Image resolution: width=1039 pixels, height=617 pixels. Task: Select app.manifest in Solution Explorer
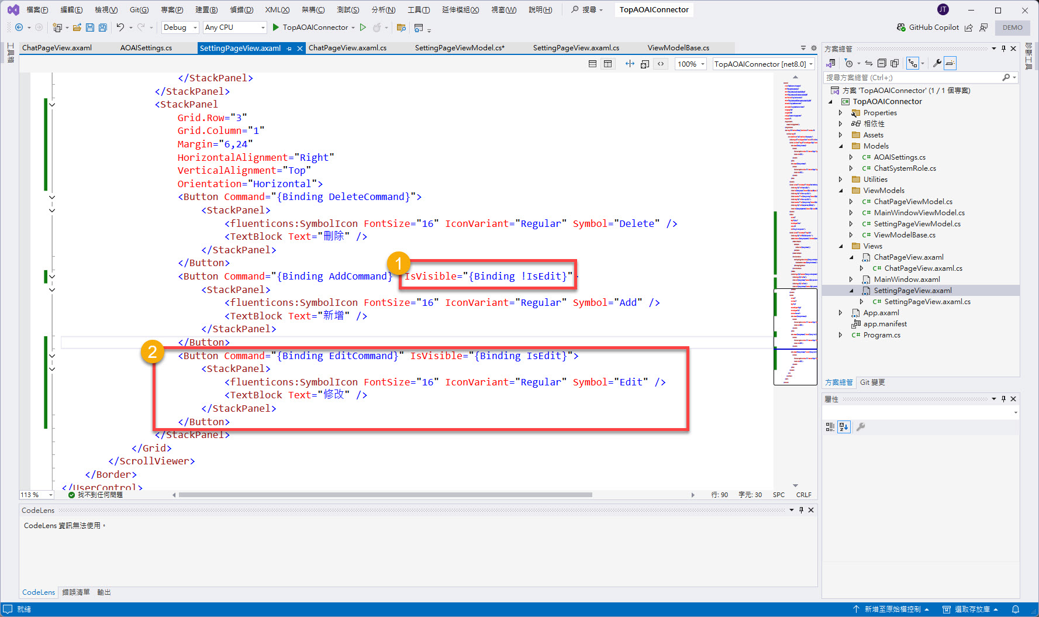(885, 324)
